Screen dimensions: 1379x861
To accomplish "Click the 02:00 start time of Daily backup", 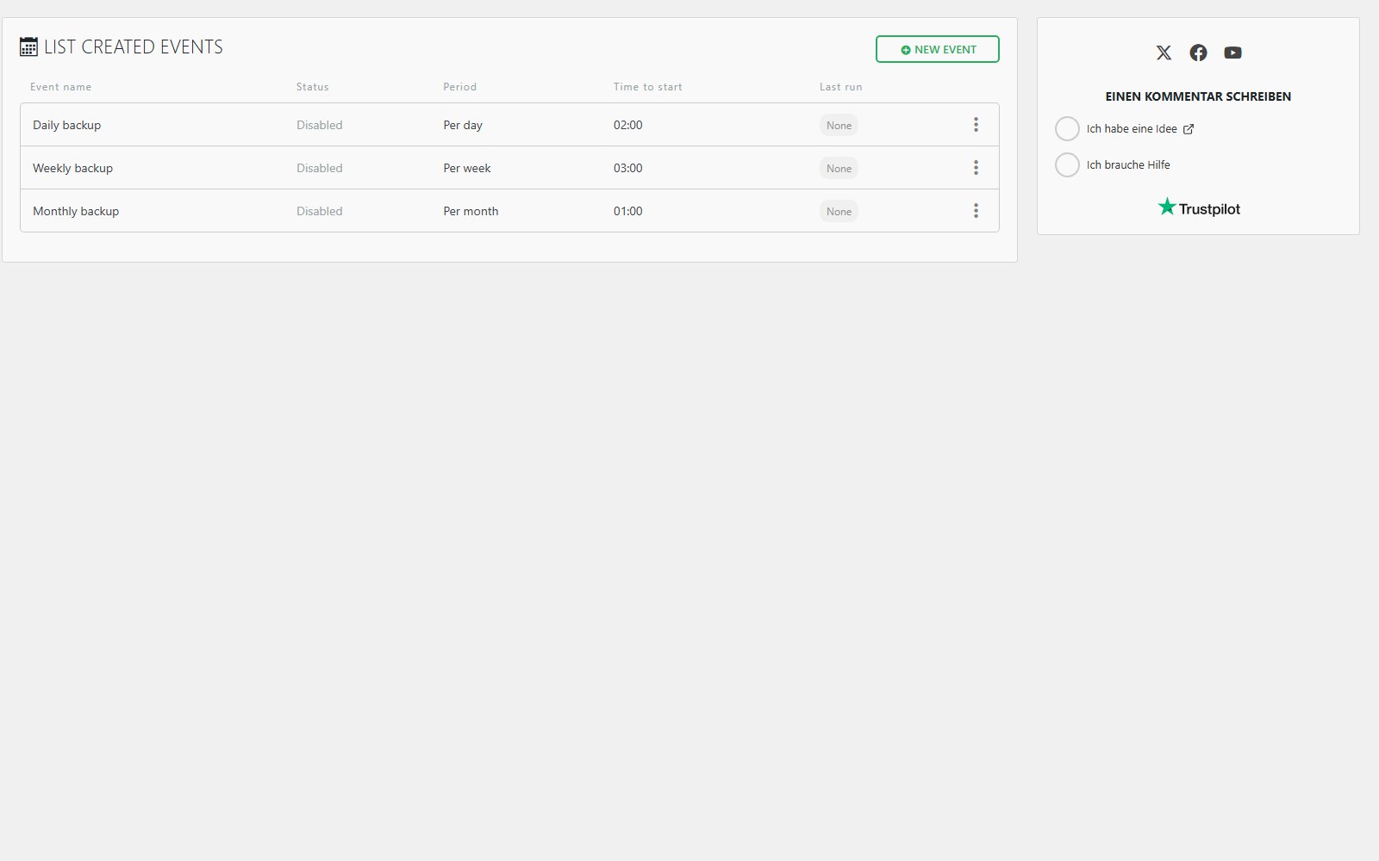I will pos(628,125).
